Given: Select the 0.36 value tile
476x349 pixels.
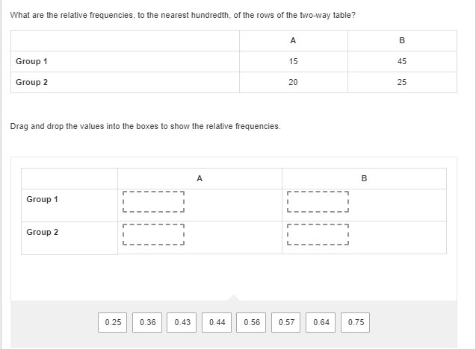Looking at the screenshot, I should [148, 322].
